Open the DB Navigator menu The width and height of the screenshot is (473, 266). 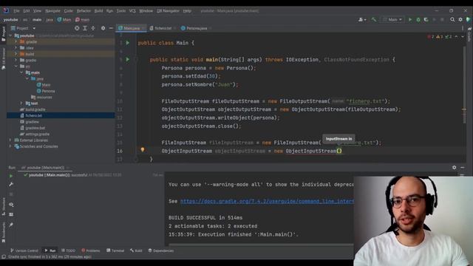click(x=168, y=10)
